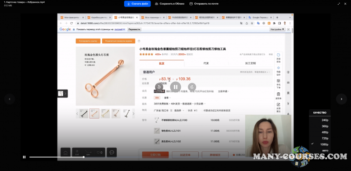Select the gold scissors thumbnail
Viewport: 351px width, 171px height.
click(x=105, y=113)
